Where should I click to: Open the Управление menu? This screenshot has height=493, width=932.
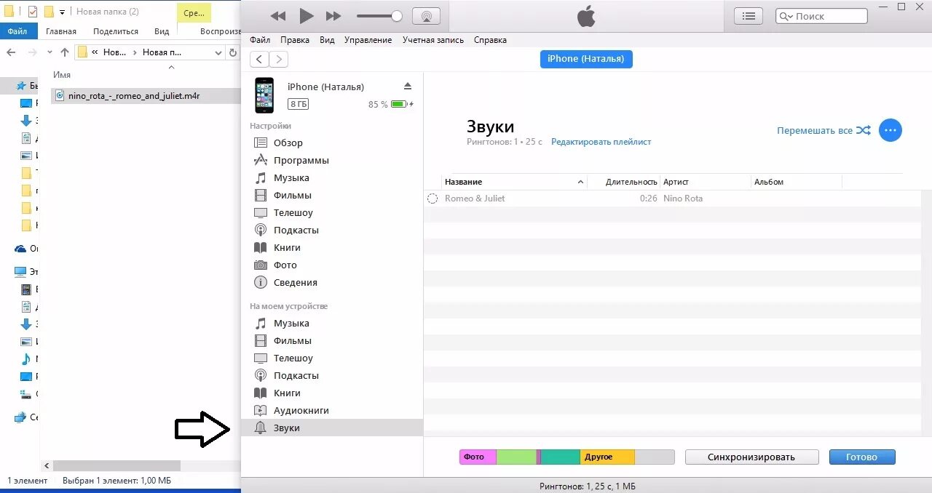(368, 40)
